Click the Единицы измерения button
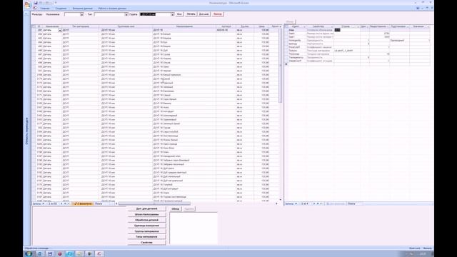The height and width of the screenshot is (257, 457). point(146,226)
